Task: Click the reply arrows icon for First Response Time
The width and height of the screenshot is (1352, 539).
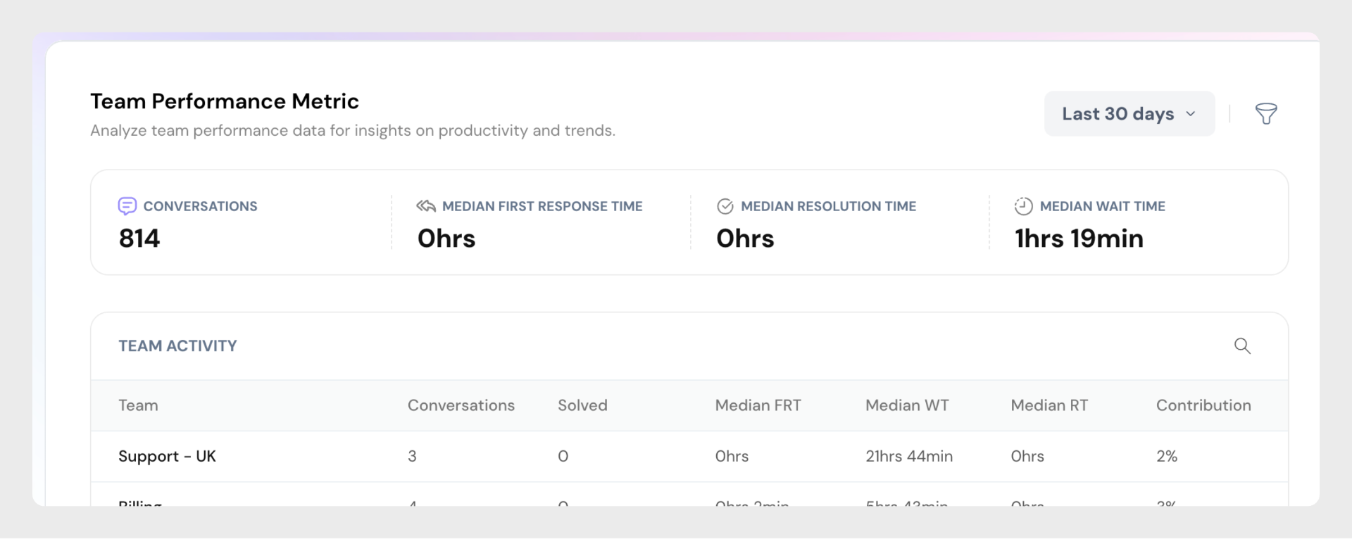Action: point(426,206)
